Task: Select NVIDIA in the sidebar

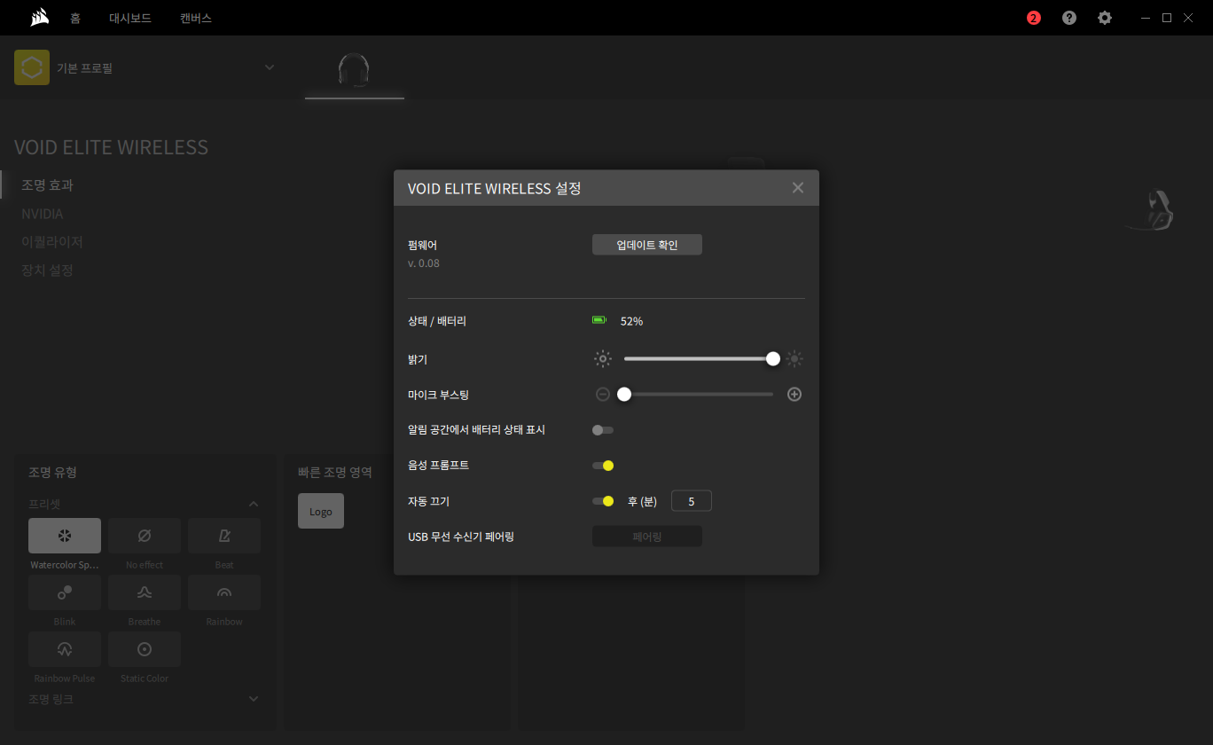Action: [x=43, y=214]
